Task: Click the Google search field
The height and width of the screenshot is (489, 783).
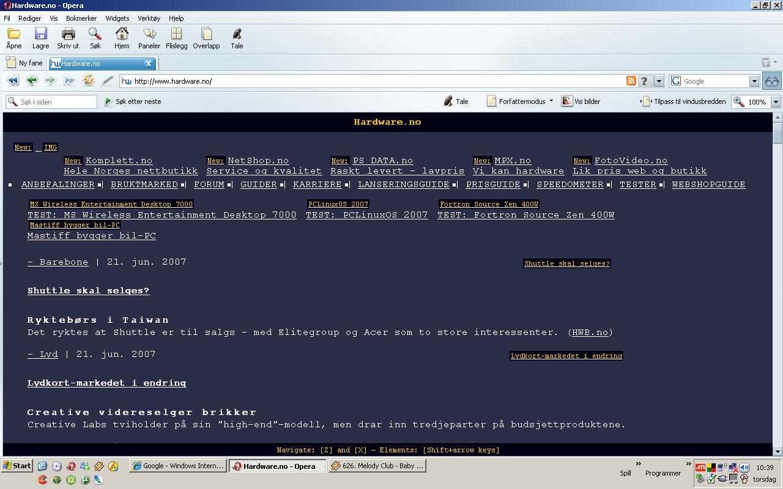Action: (x=714, y=81)
